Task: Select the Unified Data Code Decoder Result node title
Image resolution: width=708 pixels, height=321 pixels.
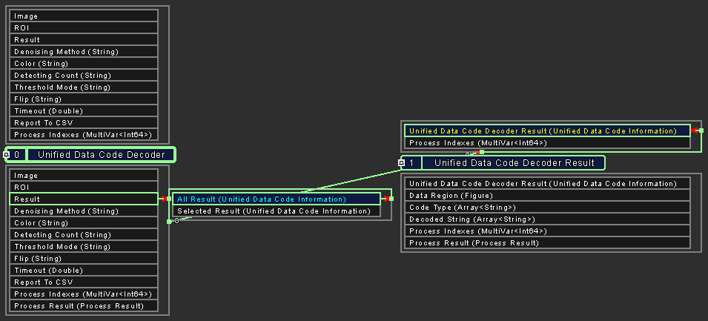Action: (x=514, y=162)
